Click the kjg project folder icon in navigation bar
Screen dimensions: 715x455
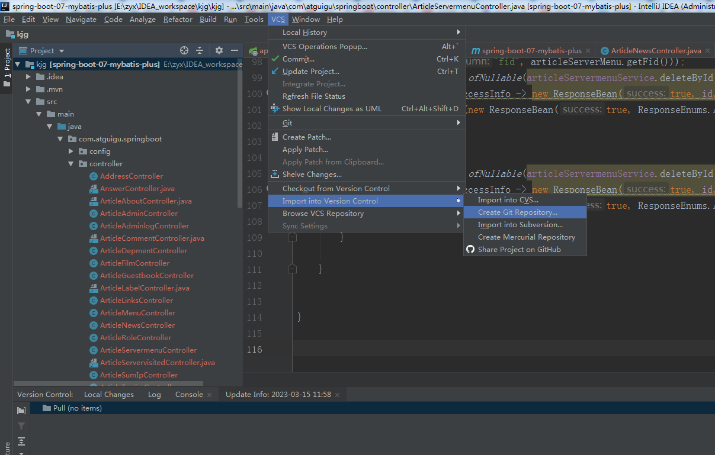pos(10,34)
